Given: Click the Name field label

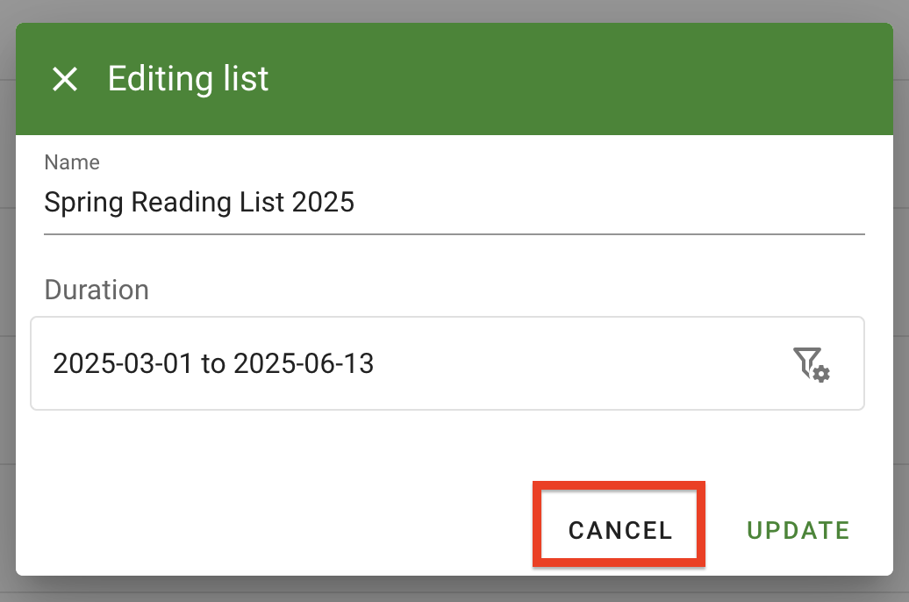Looking at the screenshot, I should point(72,162).
